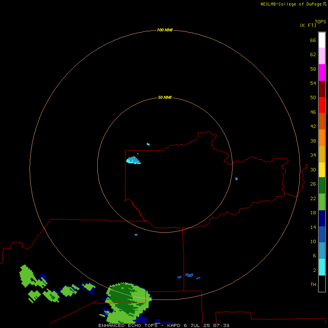The width and height of the screenshot is (328, 328).
Task: Click the NEXLAB-College of DuPage credit text
Action: click(x=293, y=4)
